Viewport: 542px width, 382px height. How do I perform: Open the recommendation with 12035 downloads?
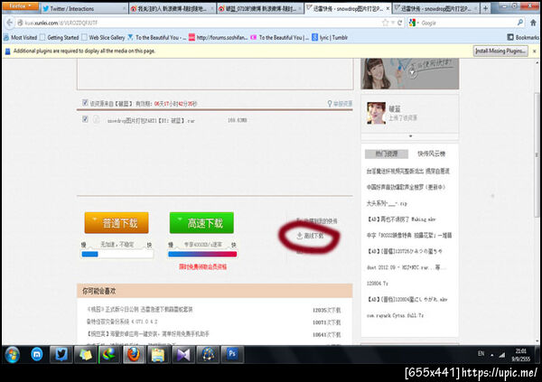pyautogui.click(x=140, y=310)
